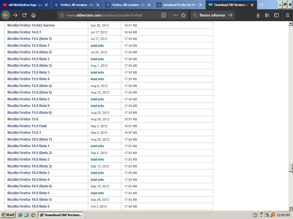
Task: Open the Firefox hamburger menu
Action: tap(287, 15)
